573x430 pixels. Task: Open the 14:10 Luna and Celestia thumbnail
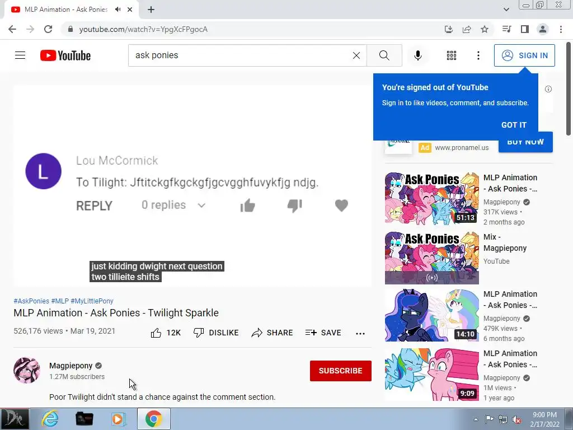tap(431, 315)
